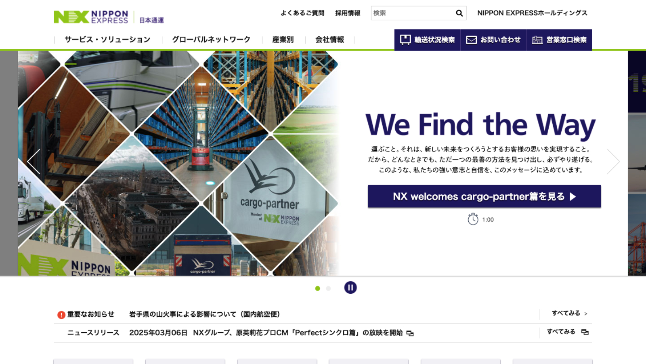This screenshot has height=364, width=646.
Task: Select the second gray carousel dot
Action: pos(329,288)
